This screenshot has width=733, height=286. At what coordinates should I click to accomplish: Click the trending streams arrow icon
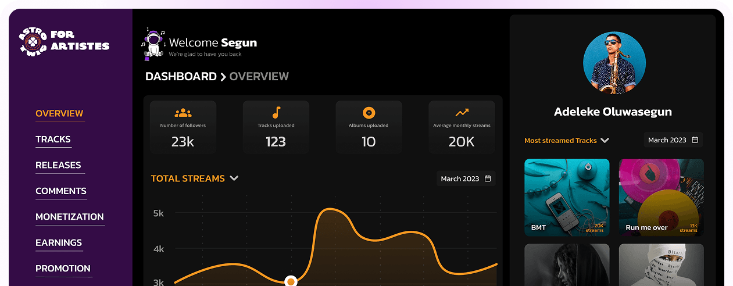(x=462, y=113)
